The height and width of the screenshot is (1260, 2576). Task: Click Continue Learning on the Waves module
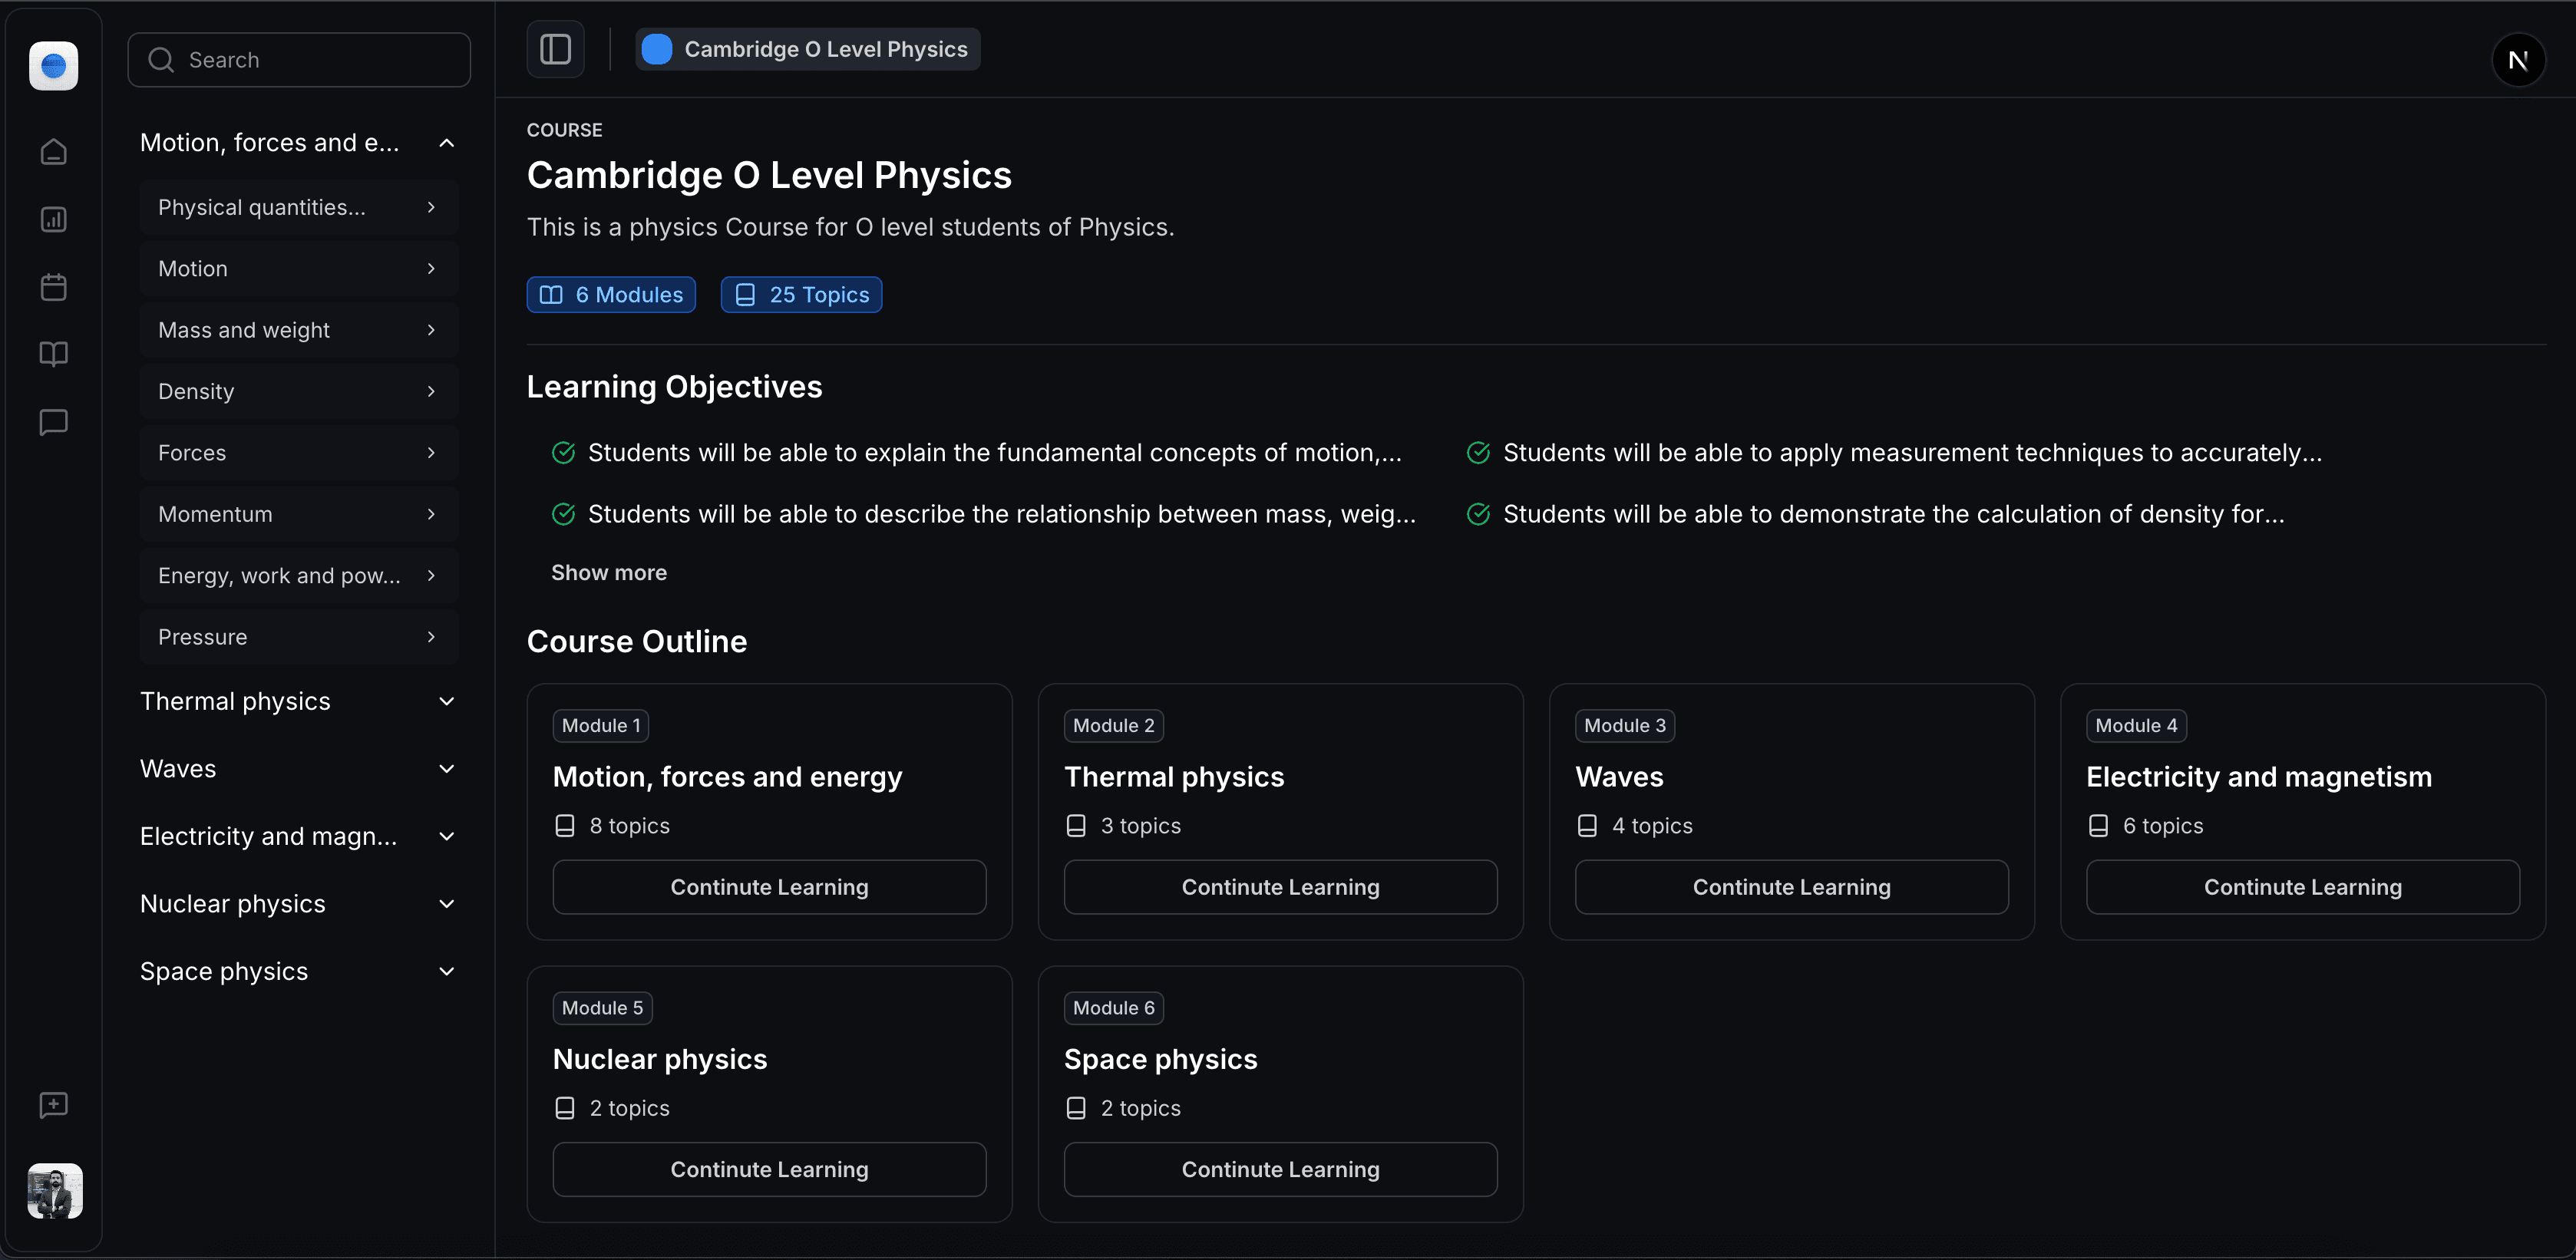[x=1791, y=886]
